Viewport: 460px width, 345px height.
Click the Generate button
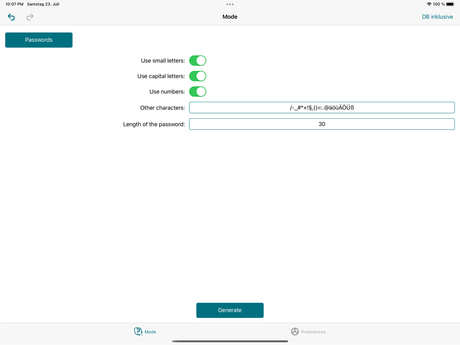(x=230, y=310)
